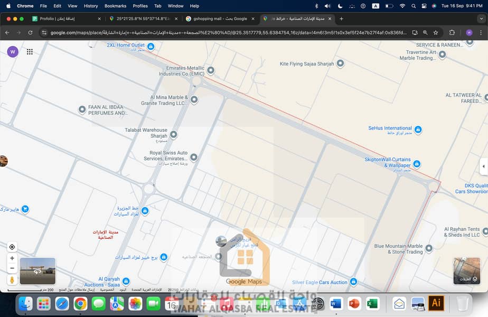Bookmark this page with the star icon

pos(436,32)
